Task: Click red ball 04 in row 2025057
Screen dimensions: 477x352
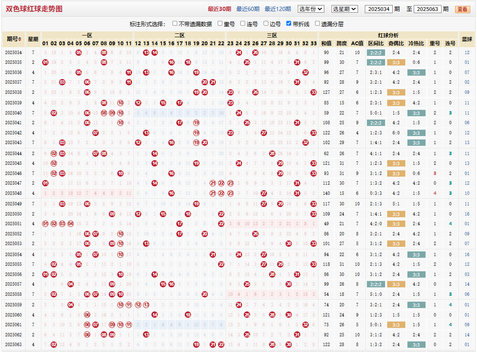Action: (70, 284)
